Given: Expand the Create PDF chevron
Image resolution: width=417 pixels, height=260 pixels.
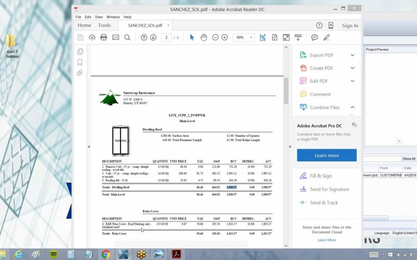Looking at the screenshot, I should click(x=353, y=68).
